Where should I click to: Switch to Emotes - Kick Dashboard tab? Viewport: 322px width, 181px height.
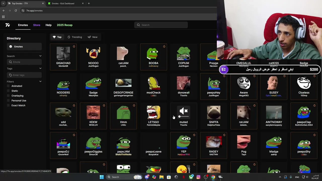pos(65,4)
